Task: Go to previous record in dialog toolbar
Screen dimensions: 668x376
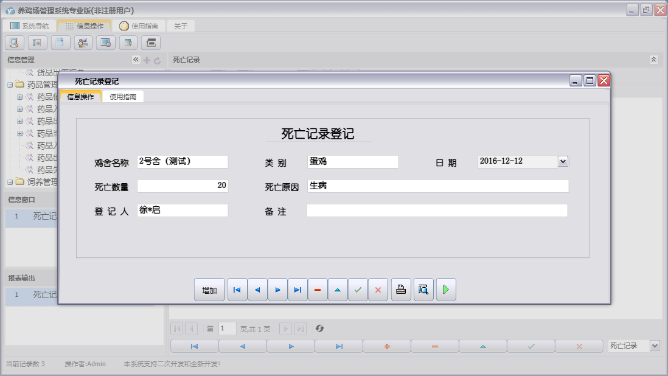Action: click(257, 290)
